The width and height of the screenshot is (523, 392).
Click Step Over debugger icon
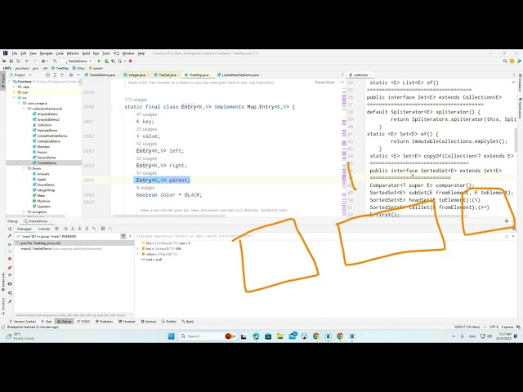click(65, 229)
